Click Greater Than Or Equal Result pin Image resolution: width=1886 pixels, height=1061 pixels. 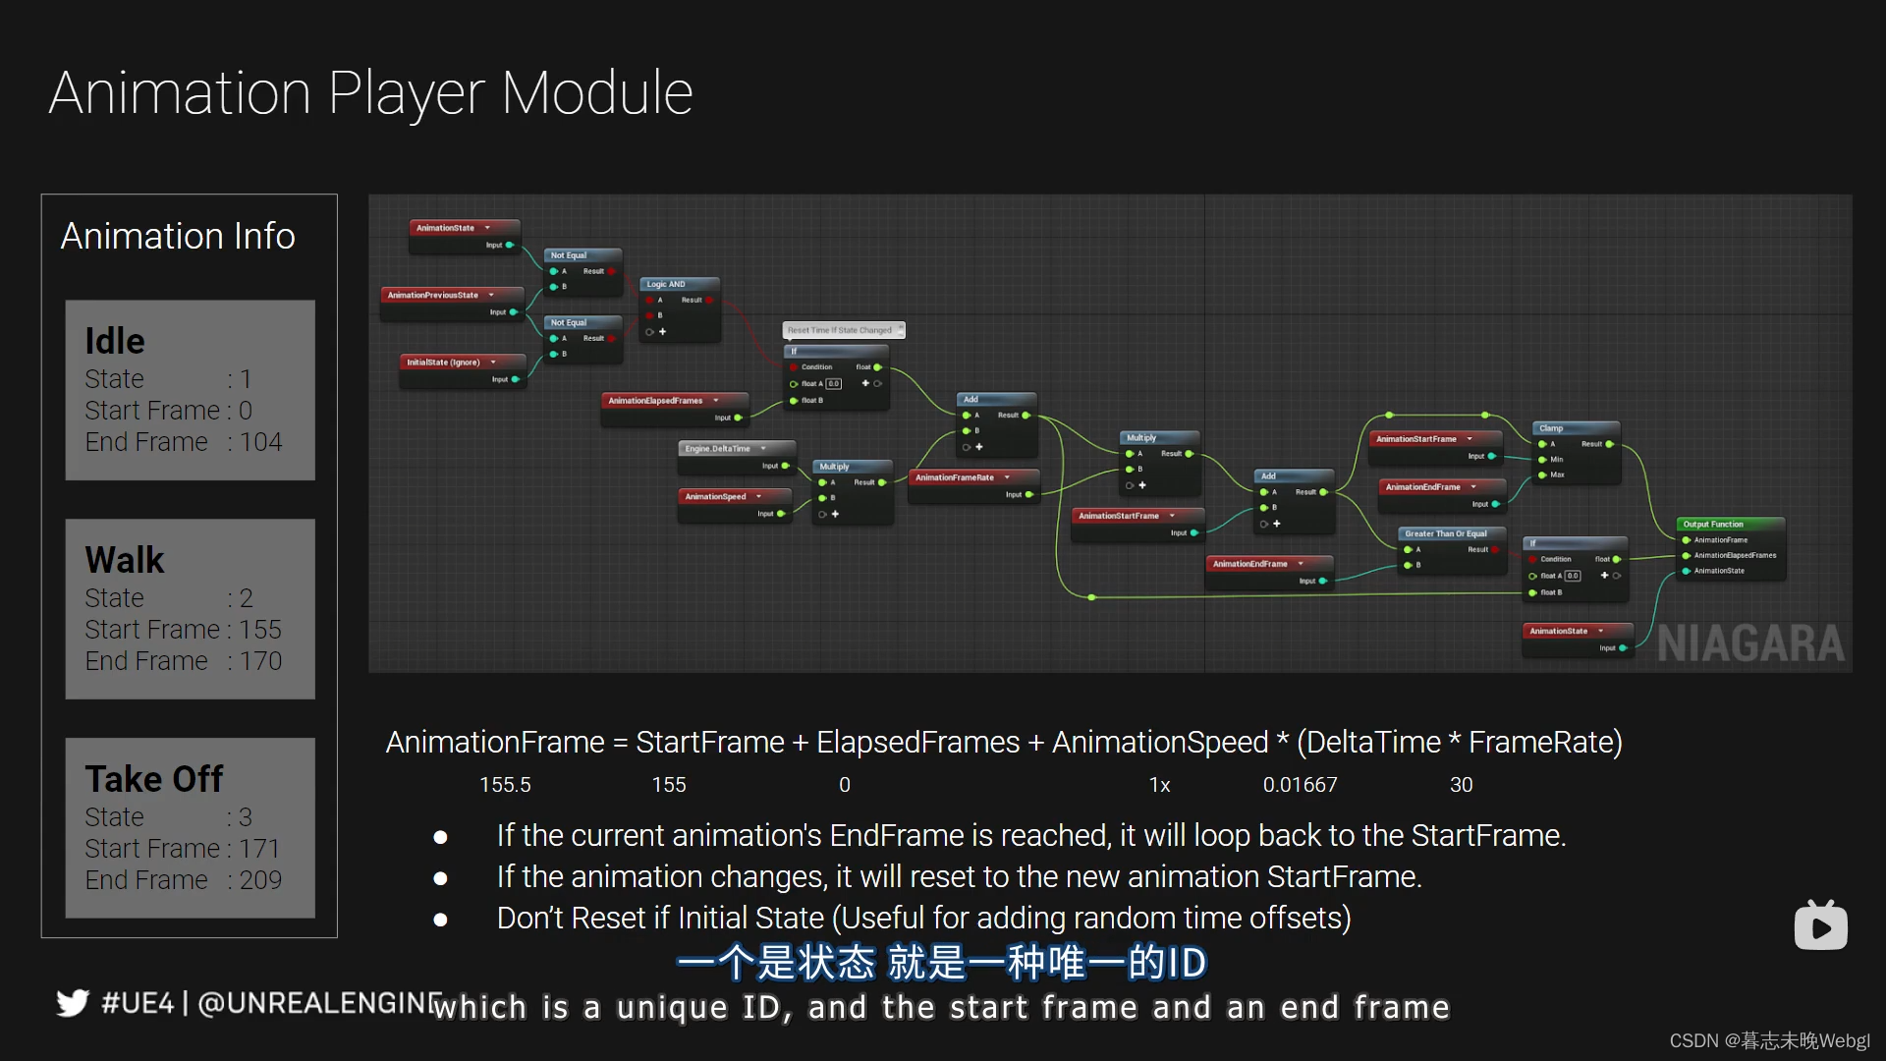point(1494,550)
